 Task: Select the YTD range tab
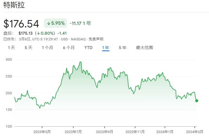tap(88, 48)
